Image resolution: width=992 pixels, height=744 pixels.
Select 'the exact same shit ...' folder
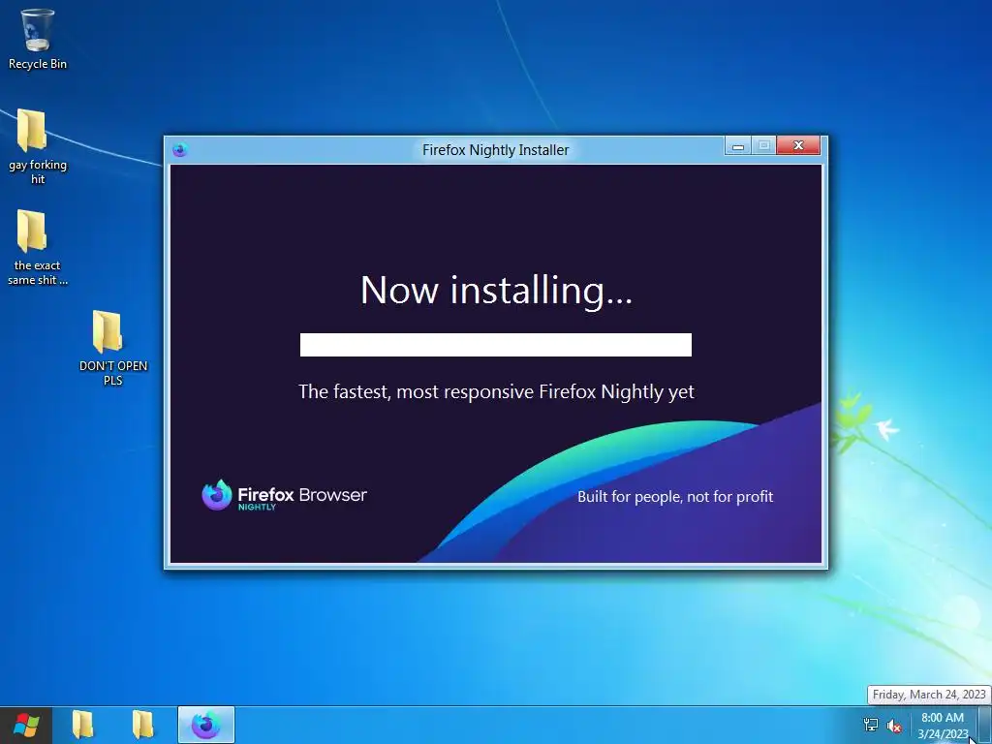(x=38, y=248)
